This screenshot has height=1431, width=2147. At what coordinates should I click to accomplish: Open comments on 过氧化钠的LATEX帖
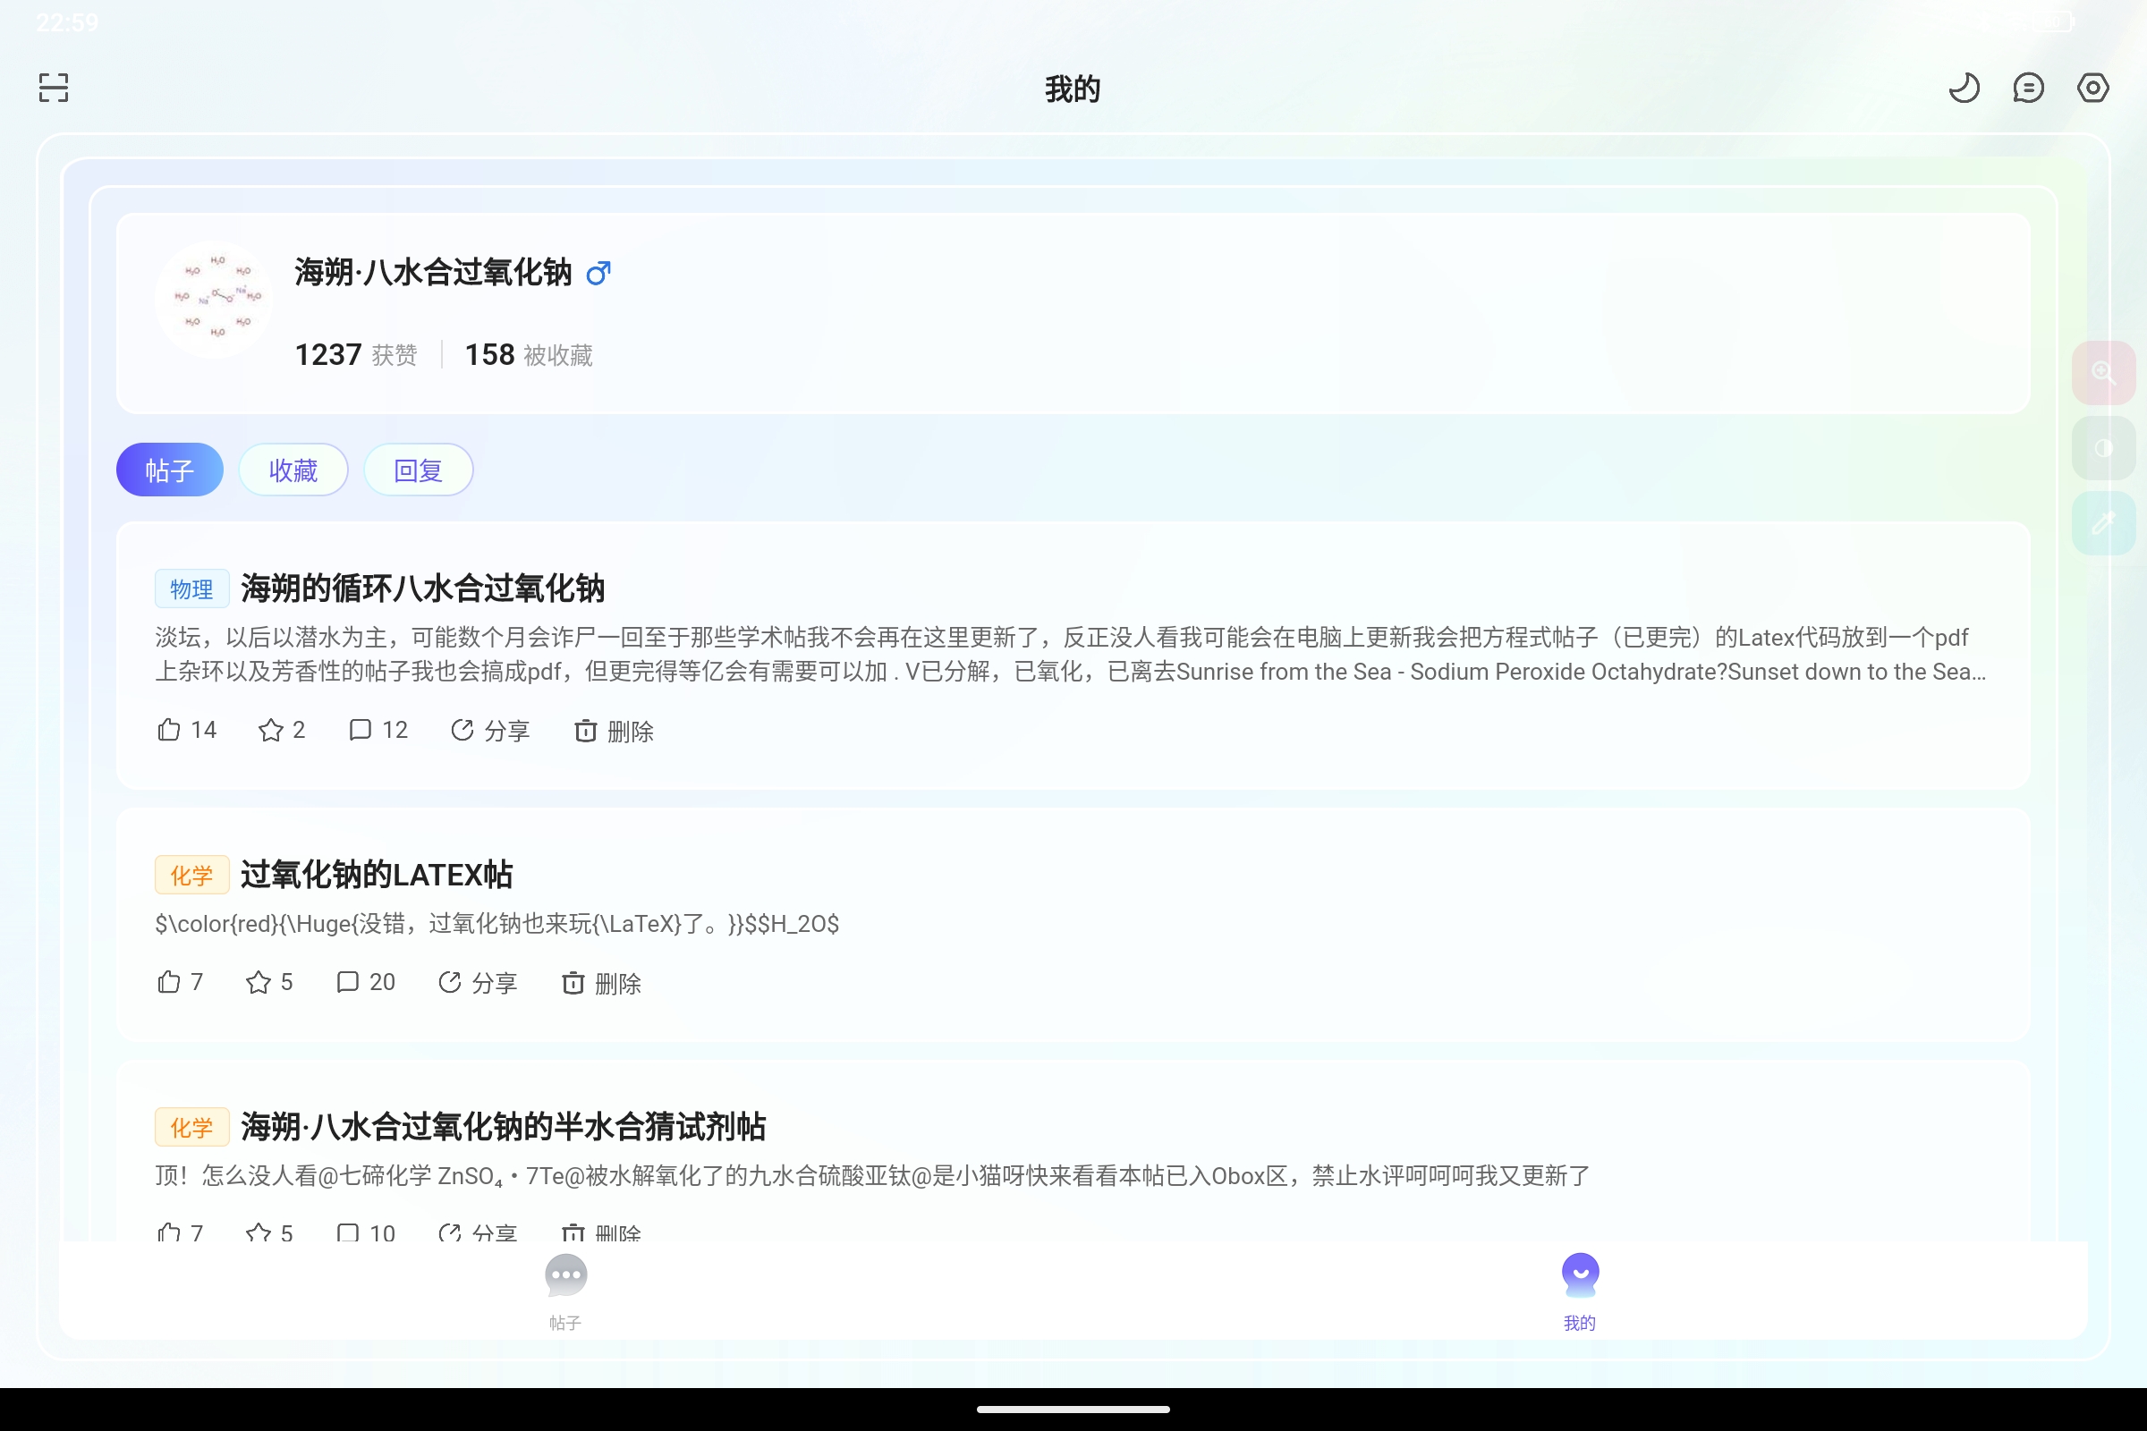[364, 982]
